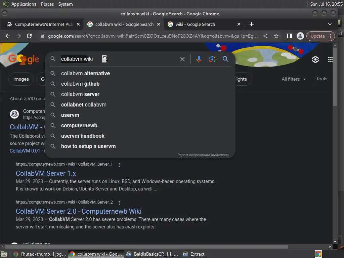Open a new tab with plus button
This screenshot has width=344, height=258.
(x=251, y=24)
